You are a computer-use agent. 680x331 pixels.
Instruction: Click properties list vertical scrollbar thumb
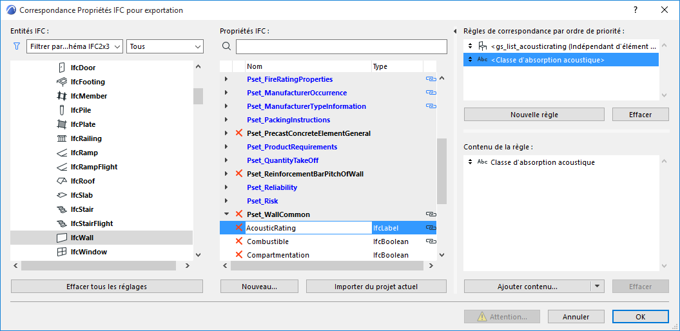tap(442, 171)
